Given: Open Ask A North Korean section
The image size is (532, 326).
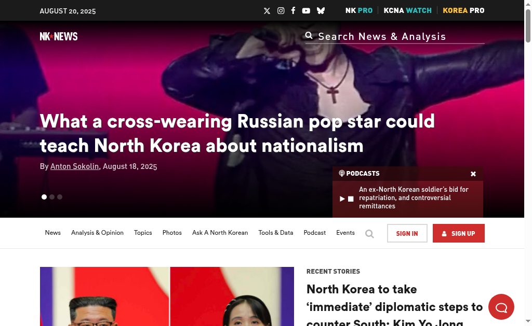Looking at the screenshot, I should click(220, 233).
